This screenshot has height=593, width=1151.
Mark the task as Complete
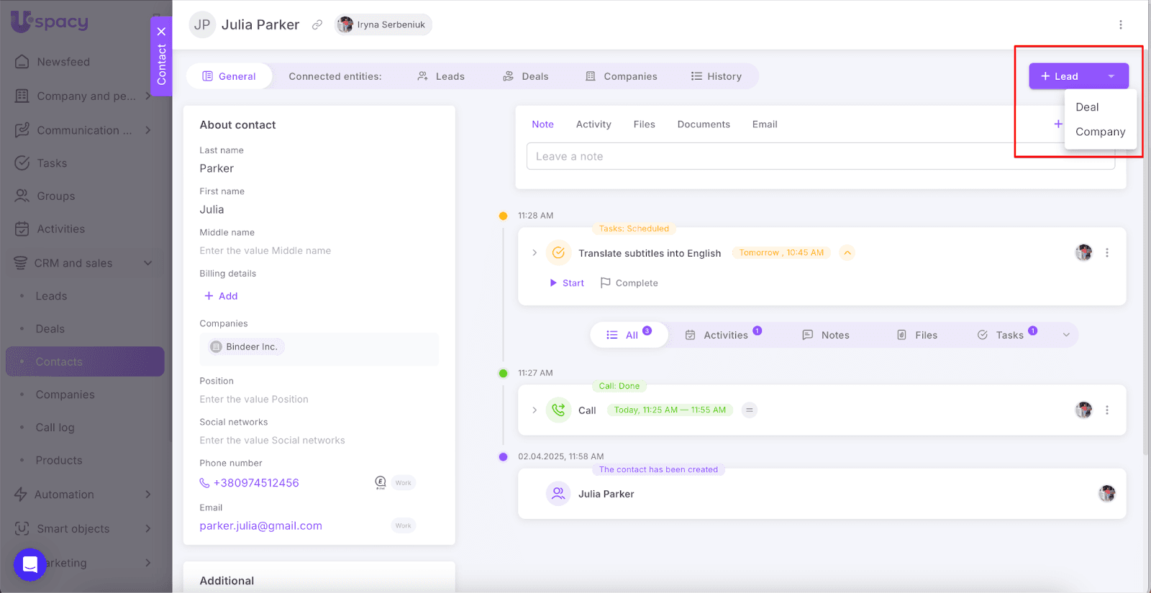[x=629, y=283]
